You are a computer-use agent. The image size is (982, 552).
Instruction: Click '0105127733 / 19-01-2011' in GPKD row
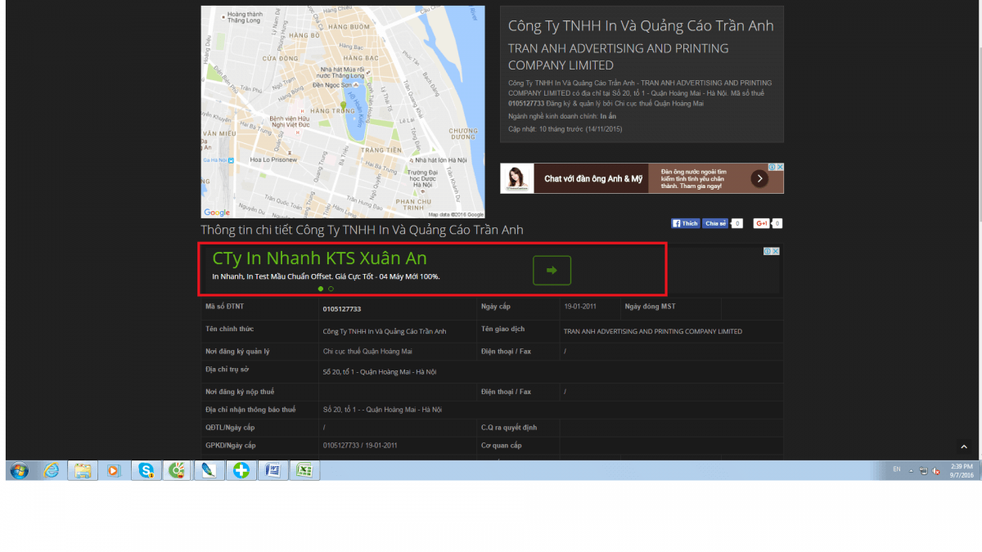[360, 446]
